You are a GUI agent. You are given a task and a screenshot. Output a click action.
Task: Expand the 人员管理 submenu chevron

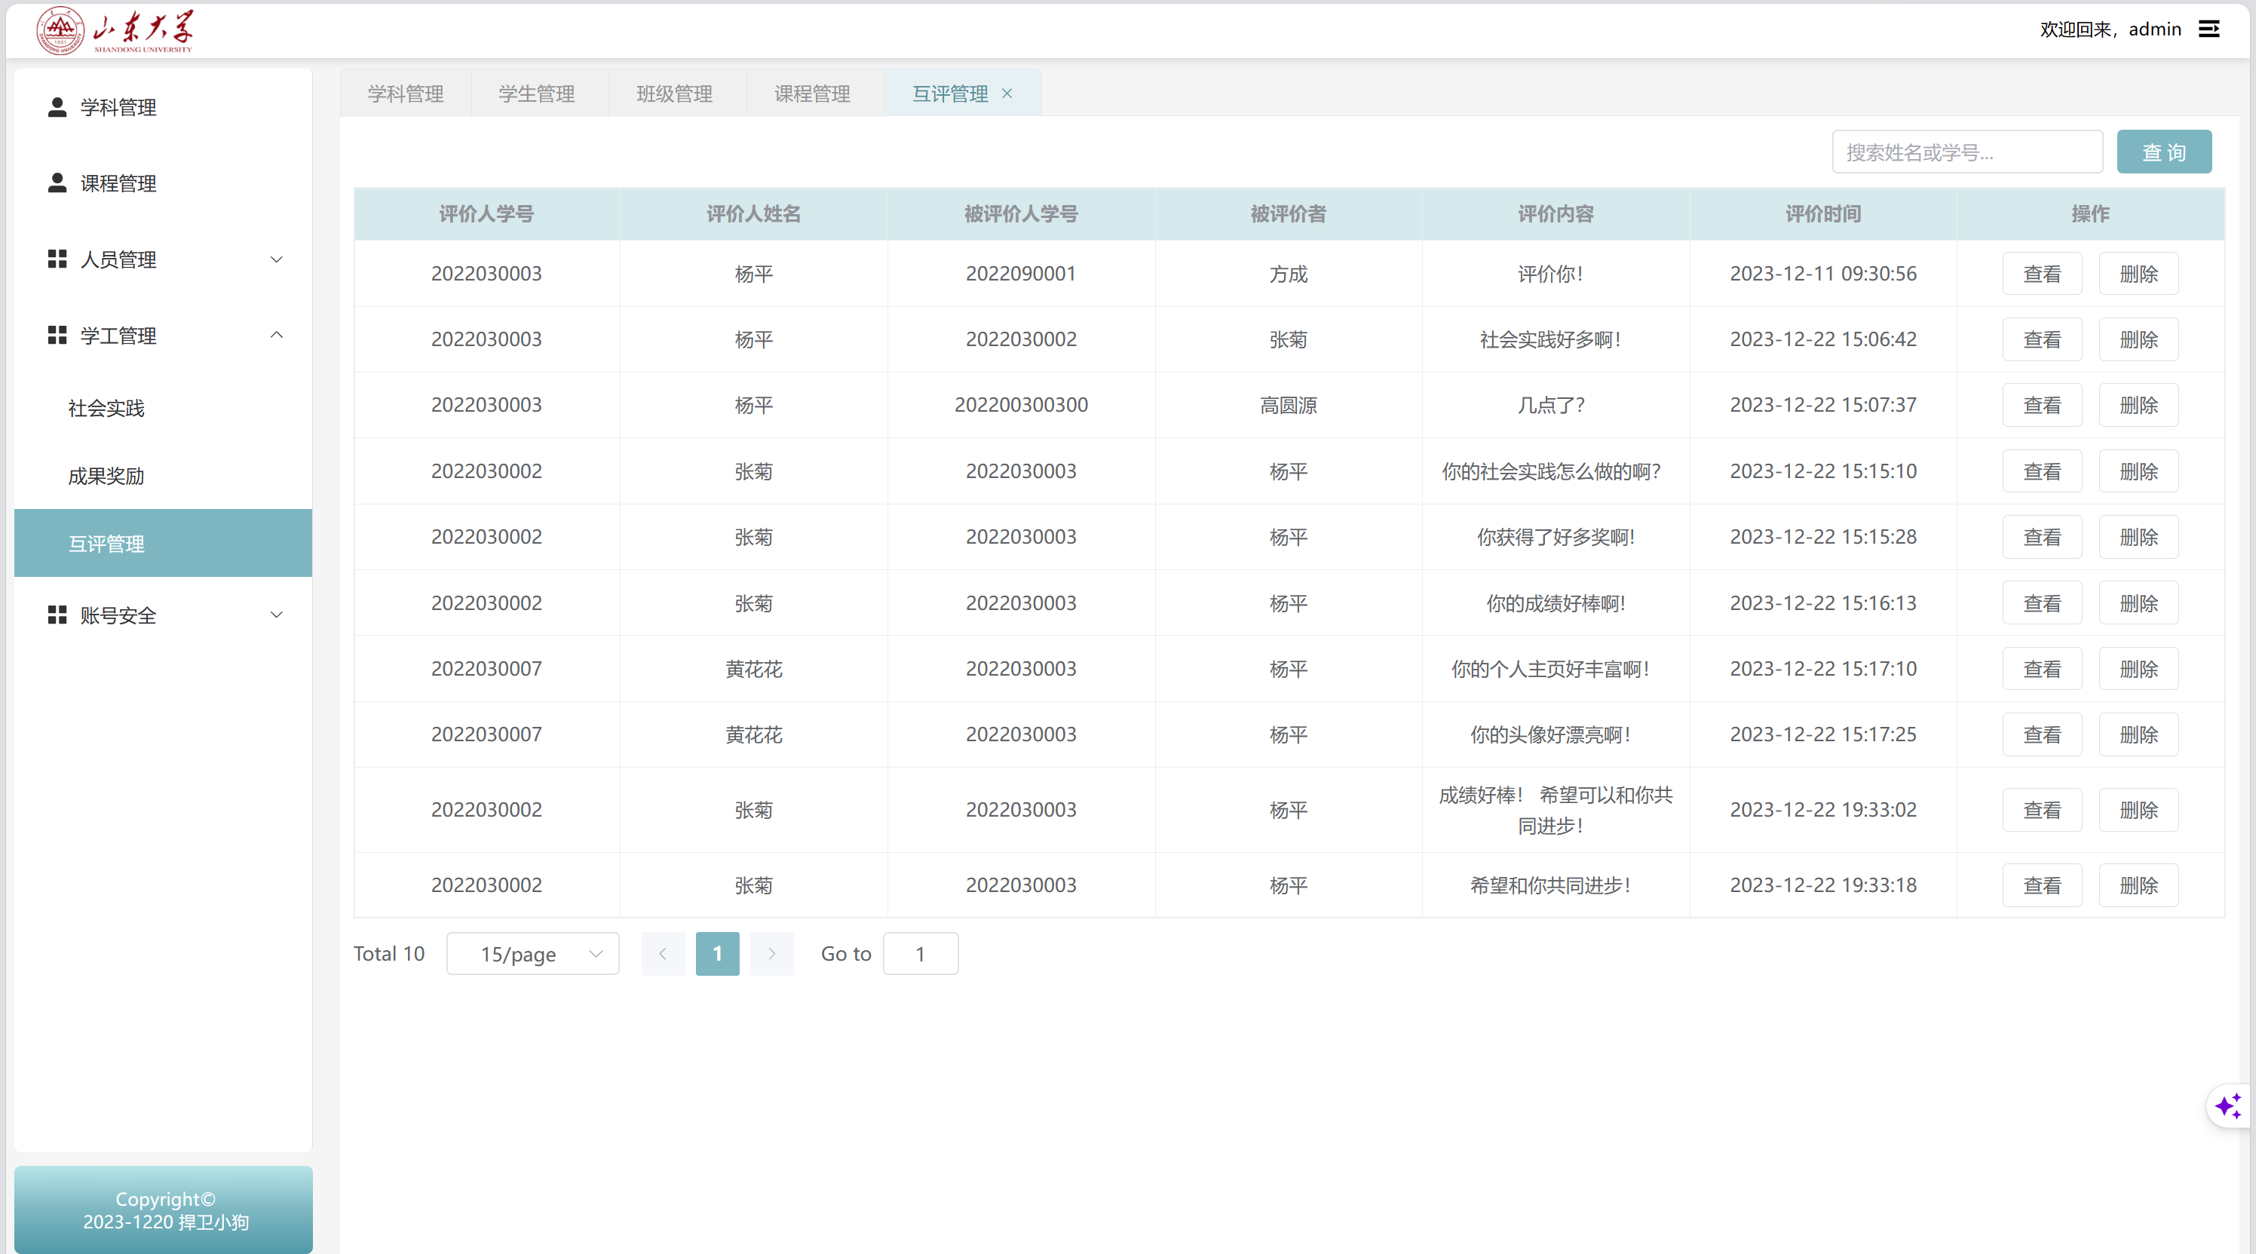(x=277, y=259)
